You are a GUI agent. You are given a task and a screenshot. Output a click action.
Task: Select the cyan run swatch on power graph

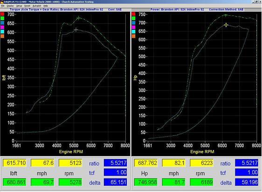tap(133, 32)
